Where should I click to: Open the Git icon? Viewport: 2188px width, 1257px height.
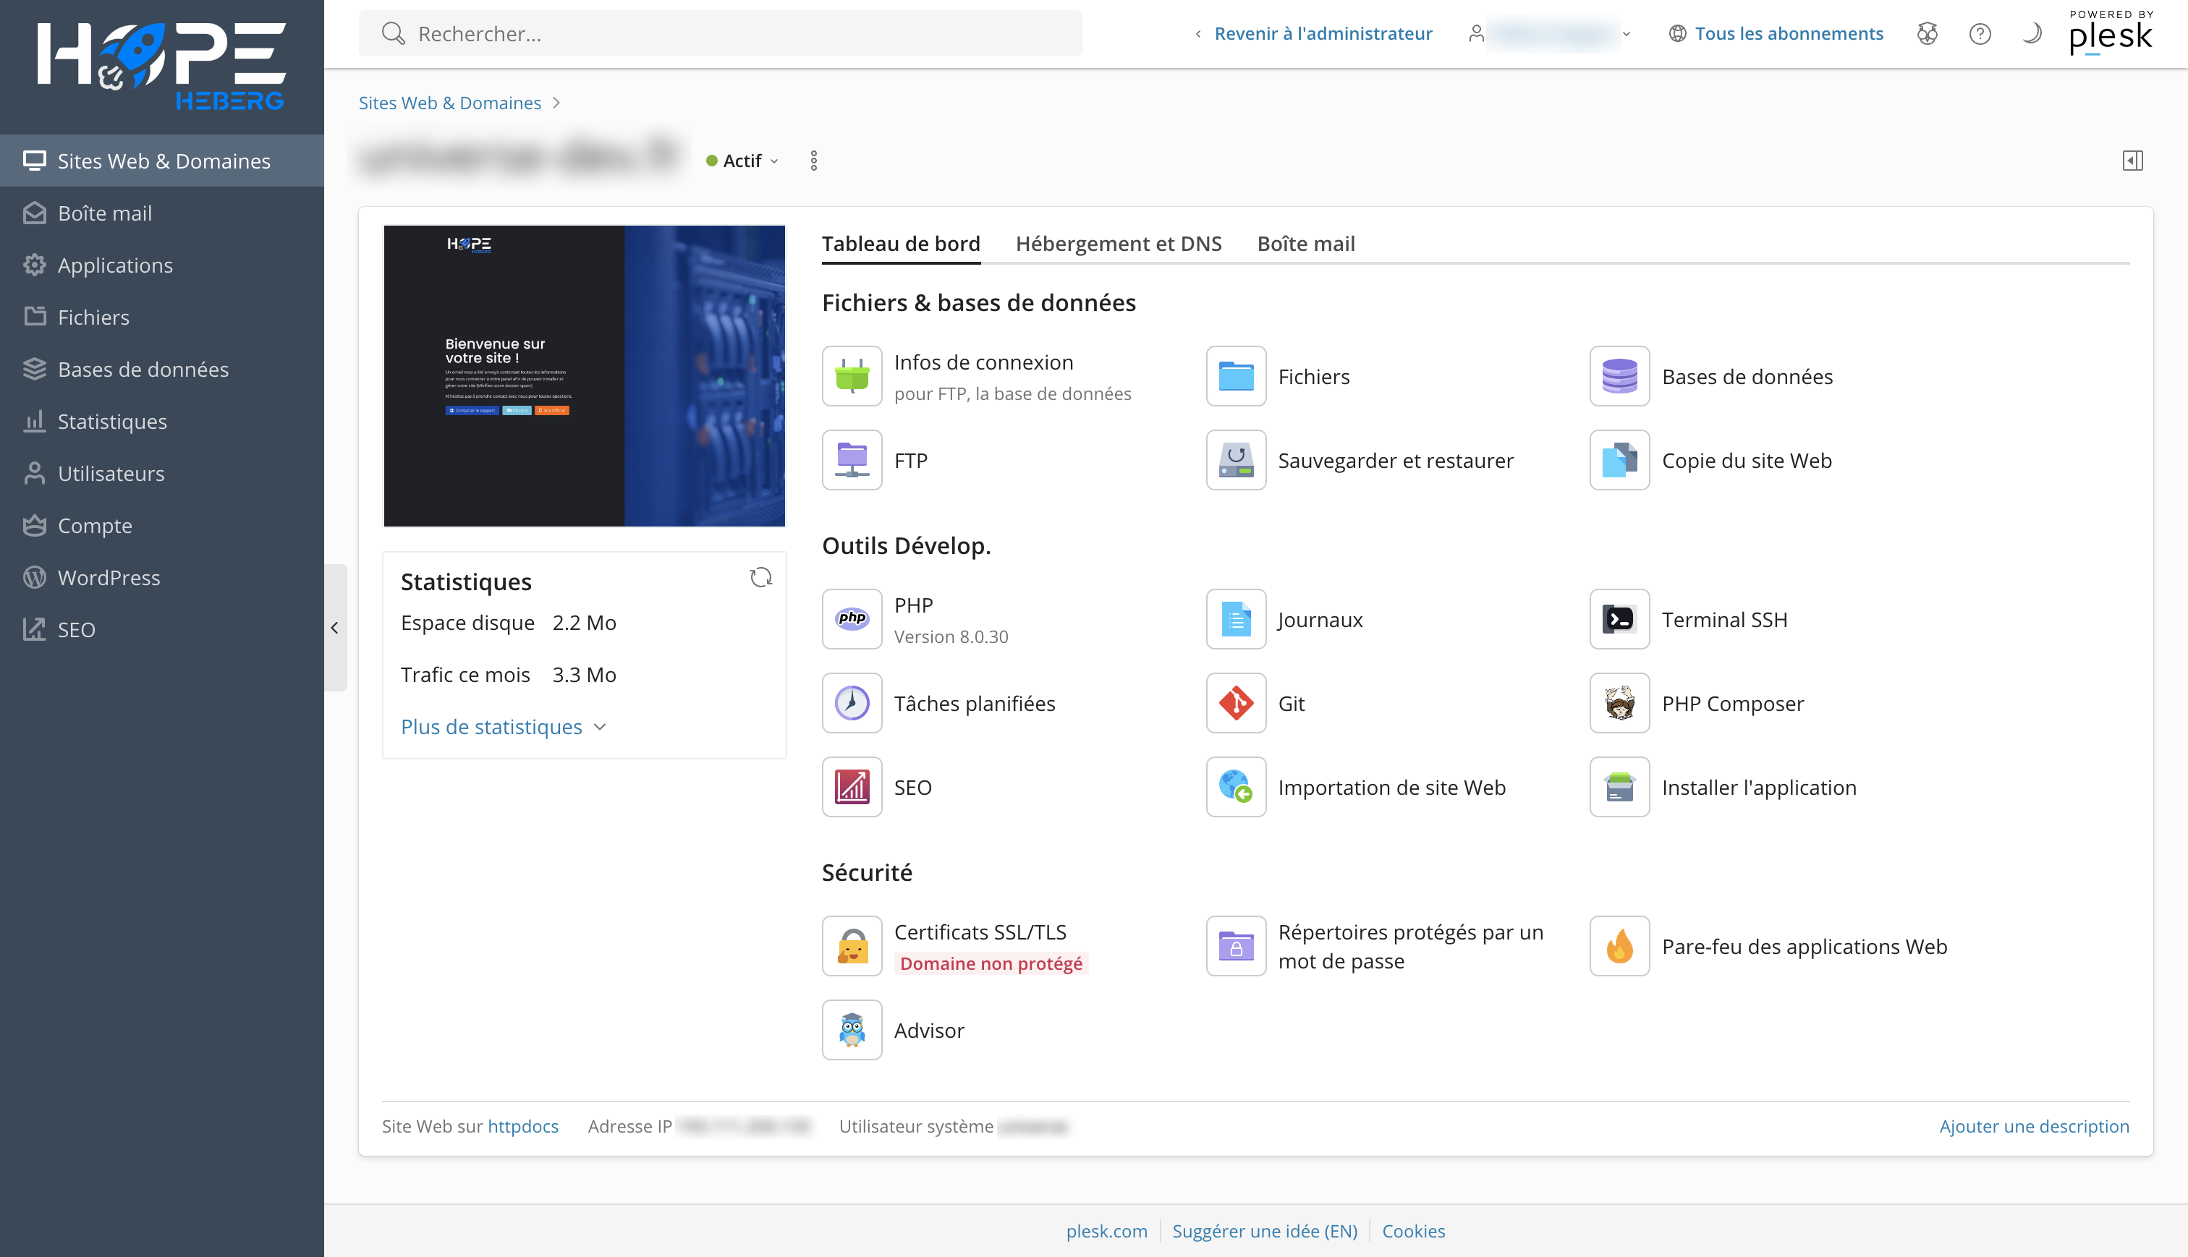[1236, 703]
